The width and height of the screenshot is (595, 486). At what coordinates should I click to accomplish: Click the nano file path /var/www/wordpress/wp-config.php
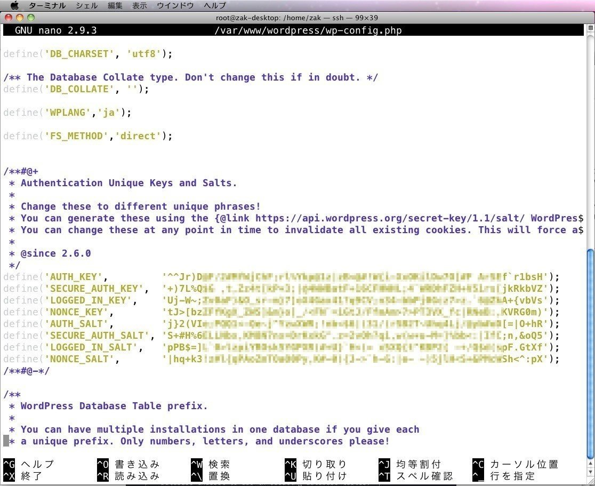308,30
